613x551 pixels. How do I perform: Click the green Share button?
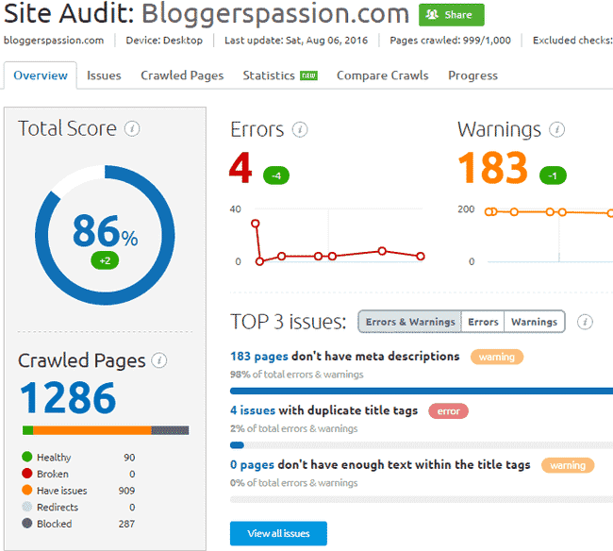click(x=451, y=15)
